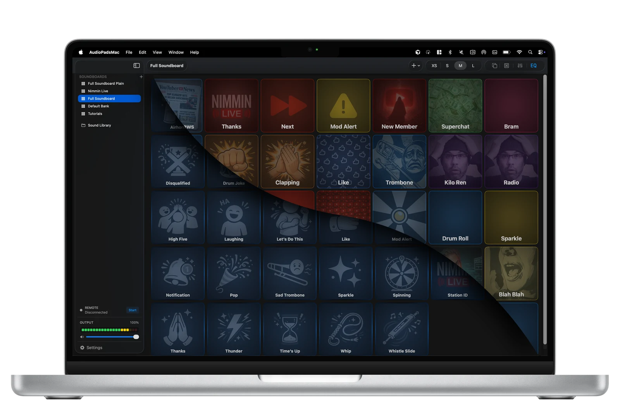Screen dimensions: 620x403
Task: Open the Bluetooth menu bar icon
Action: click(x=450, y=52)
